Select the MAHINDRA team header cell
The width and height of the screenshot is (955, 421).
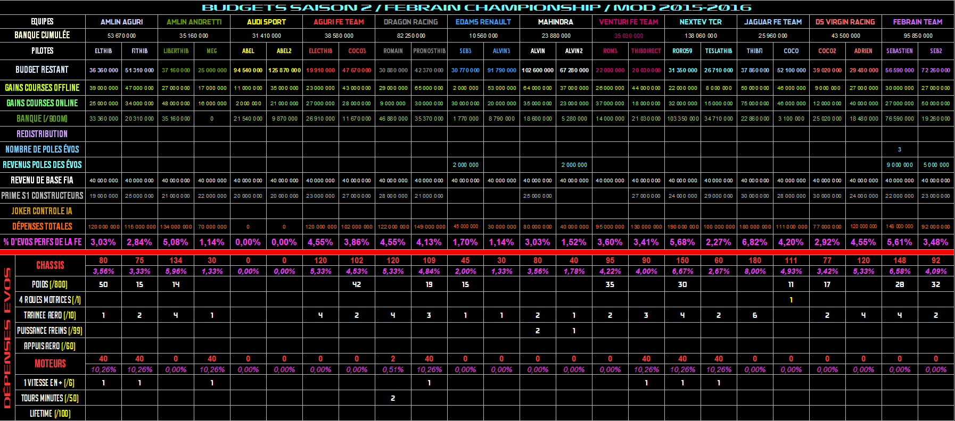coord(555,22)
